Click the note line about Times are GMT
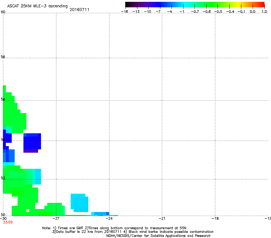This screenshot has width=271, height=238. click(114, 228)
